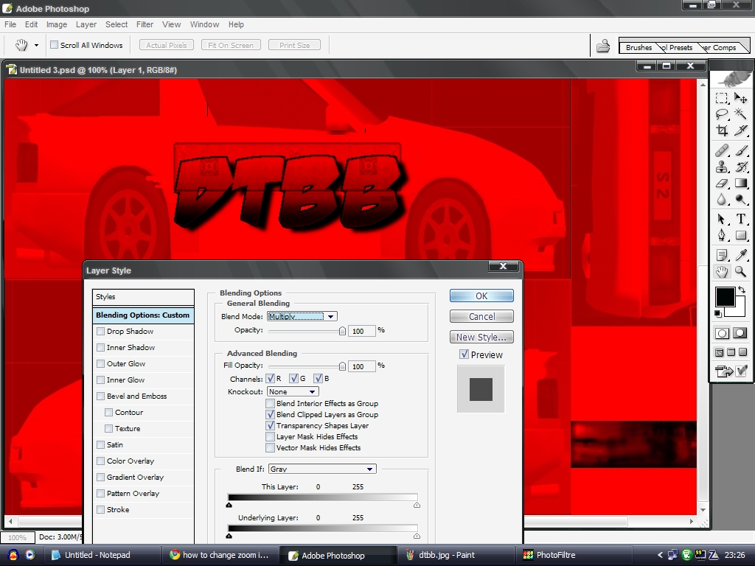Click the New Style button
Viewport: 755px width, 566px height.
[481, 337]
